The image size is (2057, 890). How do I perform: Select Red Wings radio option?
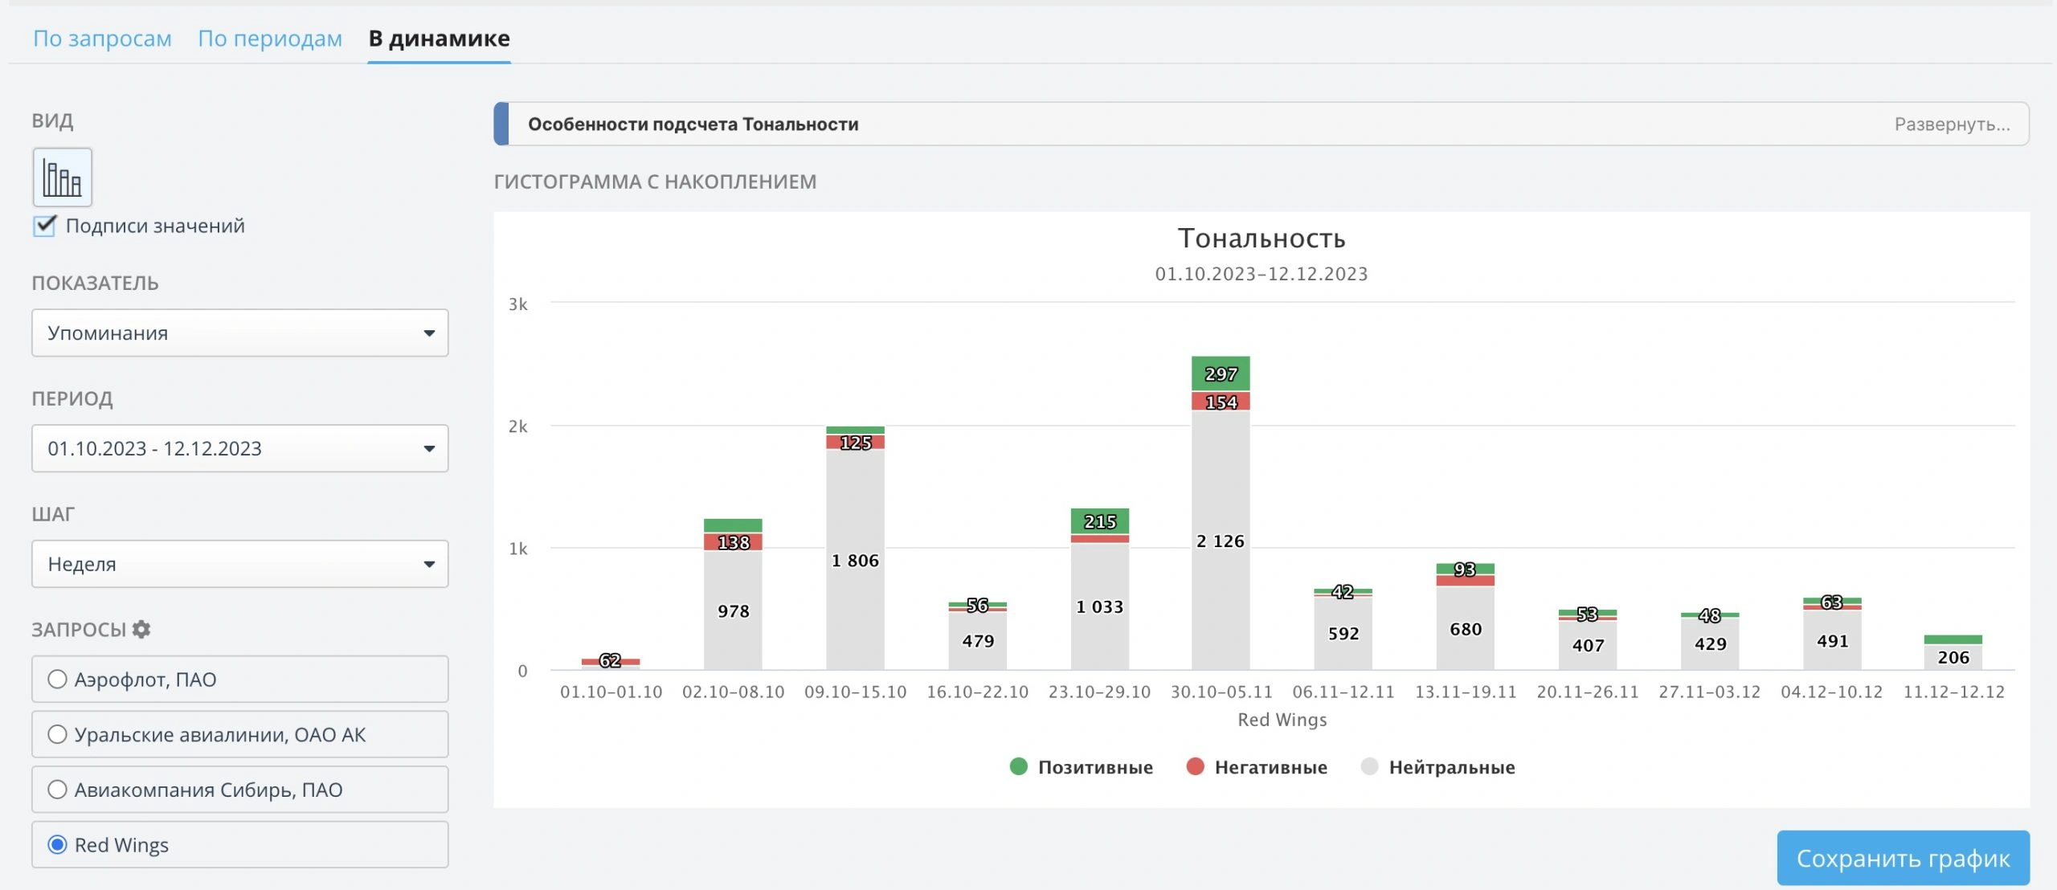pyautogui.click(x=57, y=844)
